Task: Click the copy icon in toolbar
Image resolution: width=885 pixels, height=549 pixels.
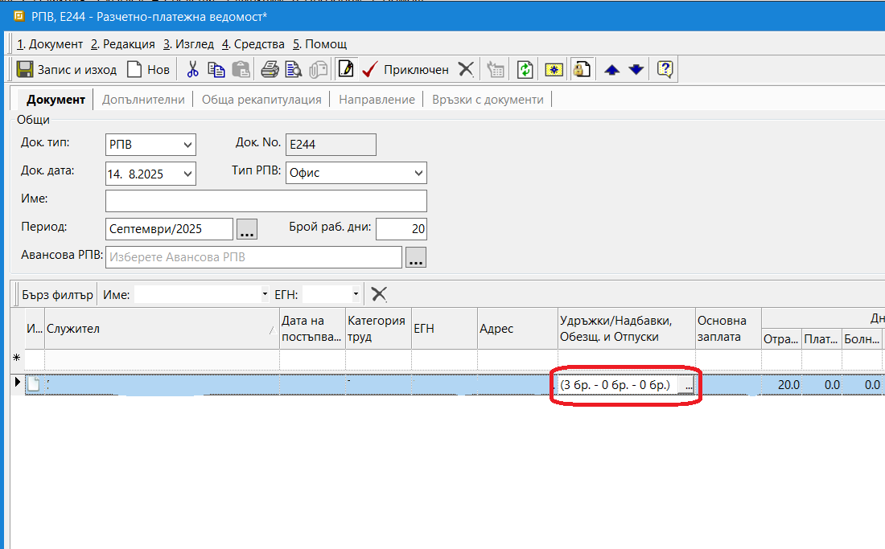Action: click(x=216, y=69)
